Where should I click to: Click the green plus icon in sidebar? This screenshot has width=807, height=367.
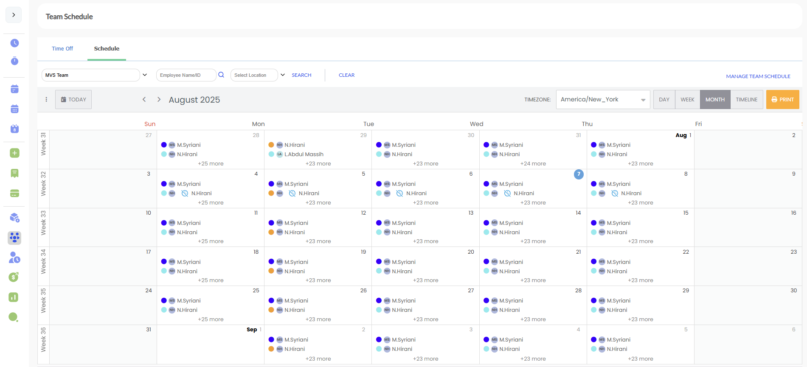click(14, 153)
